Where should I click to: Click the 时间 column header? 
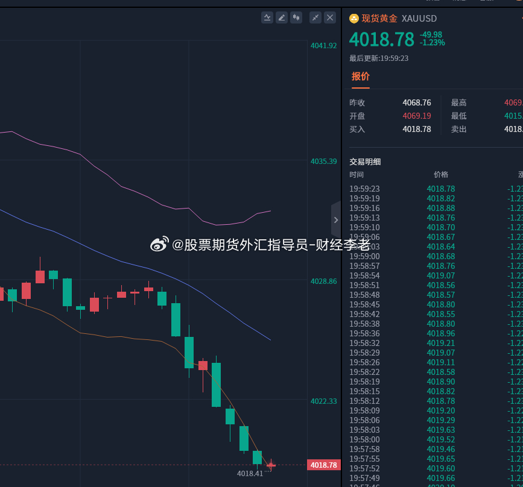(357, 175)
